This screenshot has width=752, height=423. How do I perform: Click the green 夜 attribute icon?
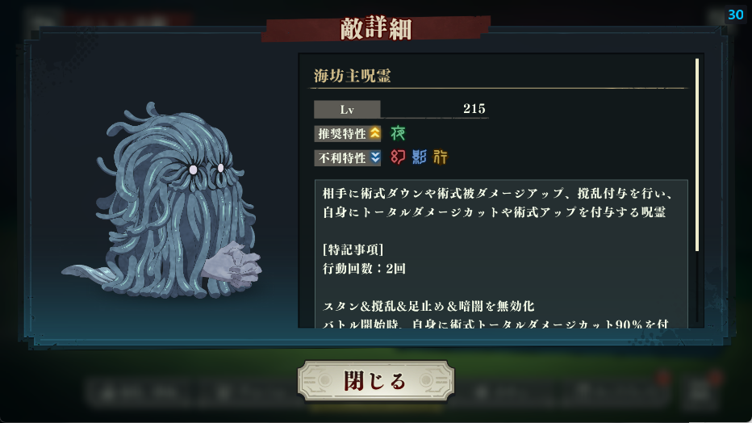[398, 133]
